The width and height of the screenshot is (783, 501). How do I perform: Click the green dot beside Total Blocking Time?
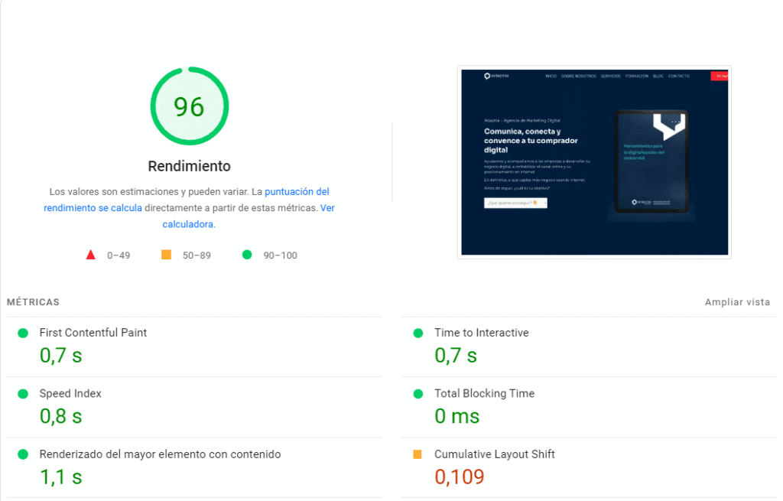[418, 394]
